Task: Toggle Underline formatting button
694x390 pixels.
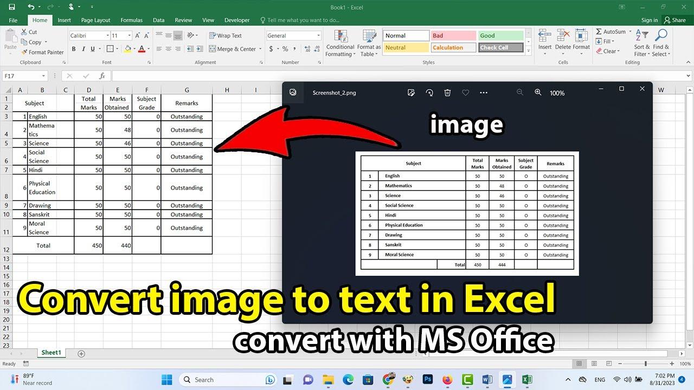Action: point(92,49)
